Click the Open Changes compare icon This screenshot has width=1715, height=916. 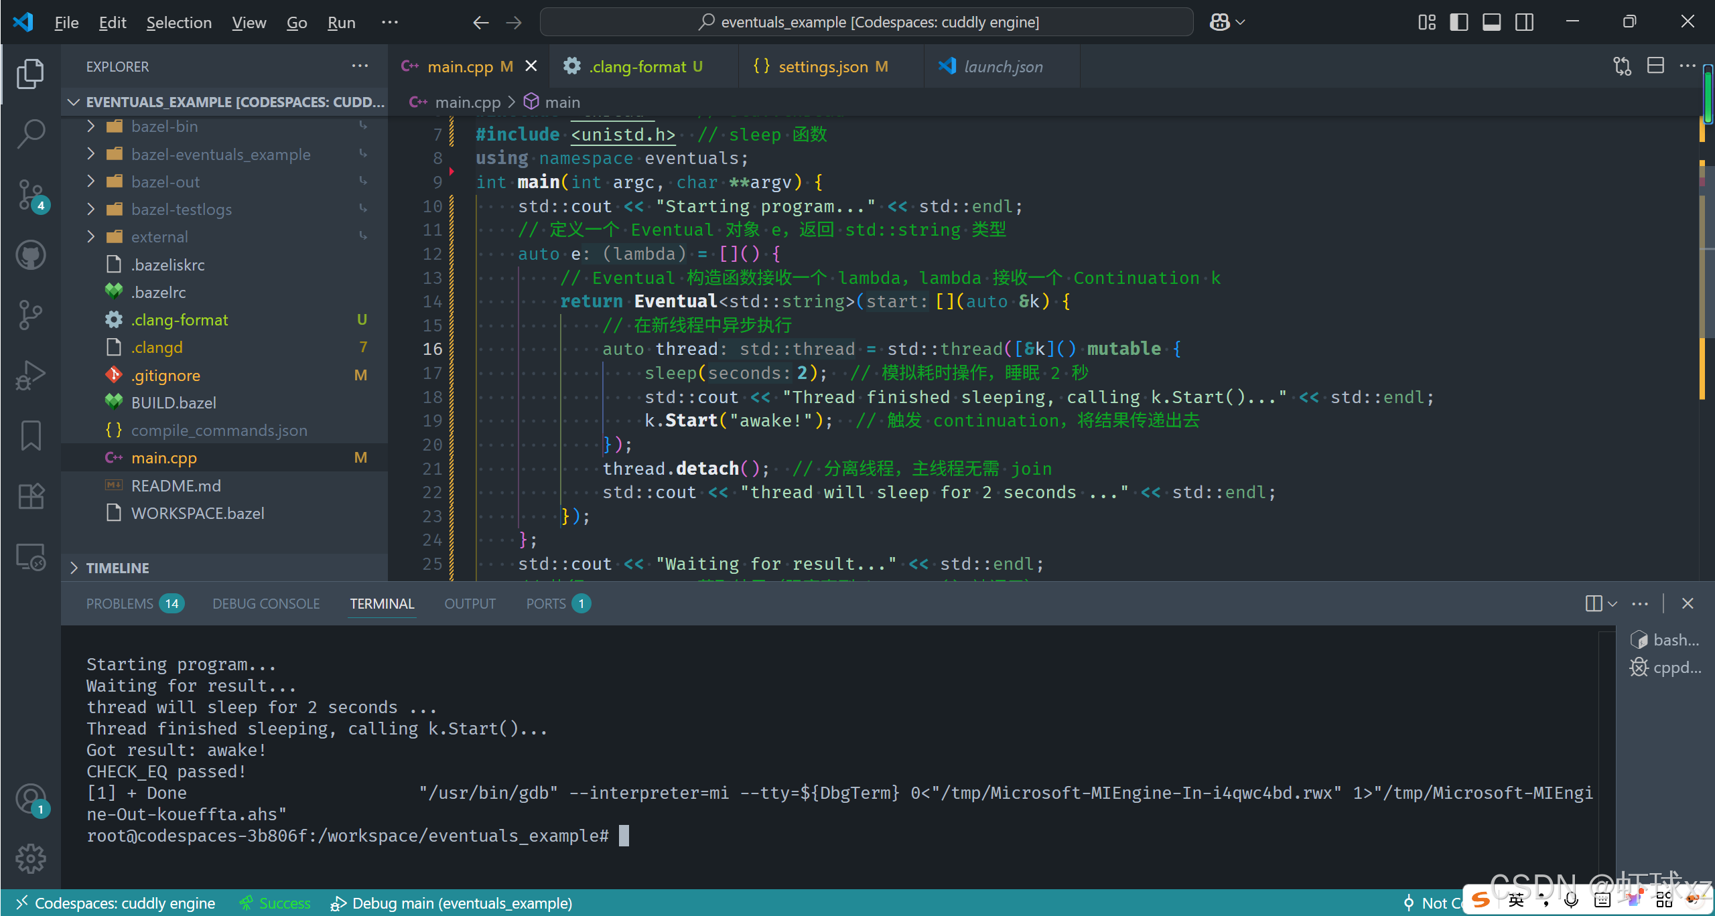[1623, 66]
